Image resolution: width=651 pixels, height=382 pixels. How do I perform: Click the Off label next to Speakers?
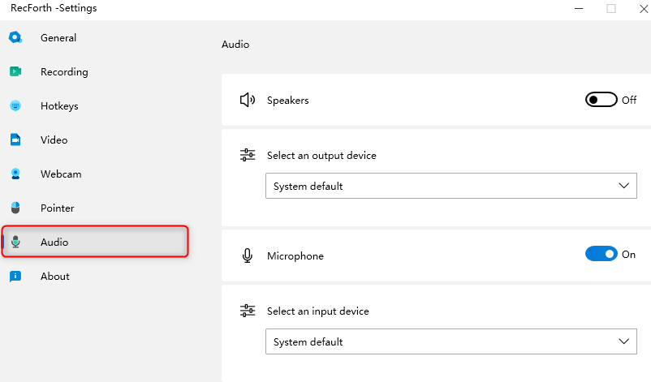coord(629,100)
